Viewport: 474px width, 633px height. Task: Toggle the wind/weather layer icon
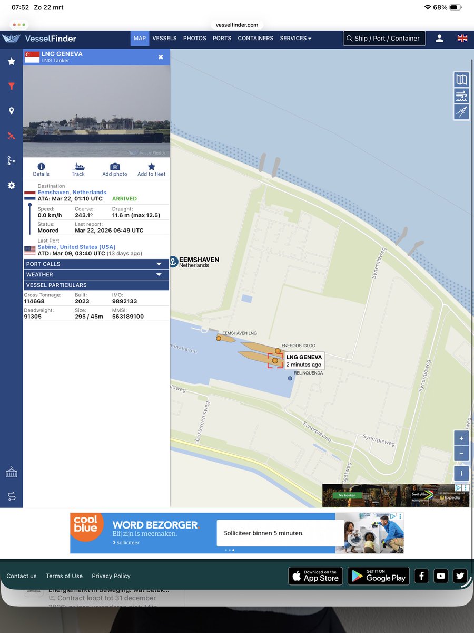tap(461, 95)
